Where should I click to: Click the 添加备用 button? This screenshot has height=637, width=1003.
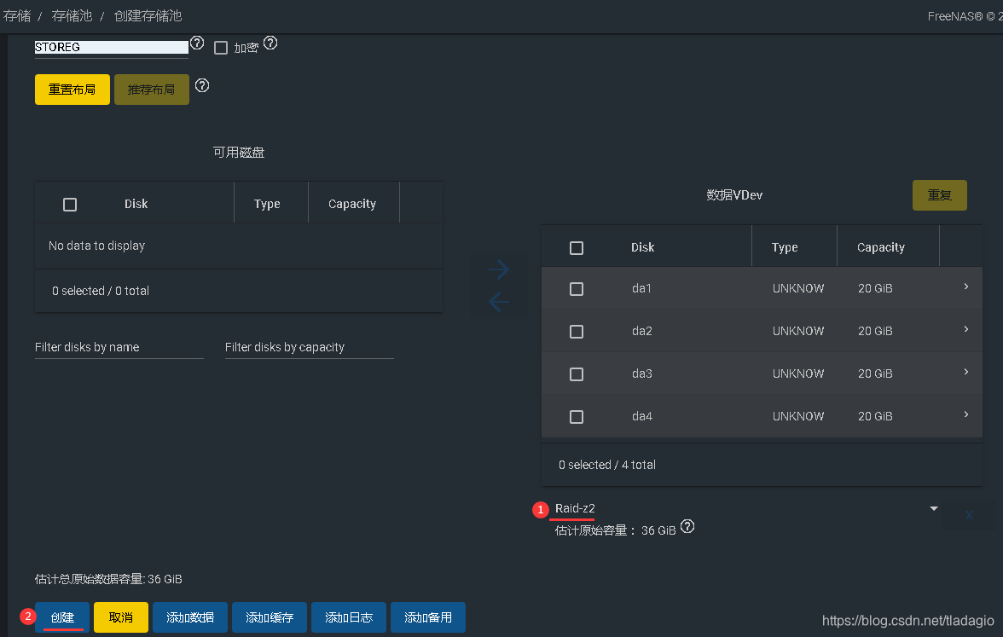[x=428, y=617]
